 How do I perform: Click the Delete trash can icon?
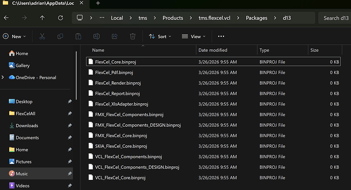click(x=133, y=36)
